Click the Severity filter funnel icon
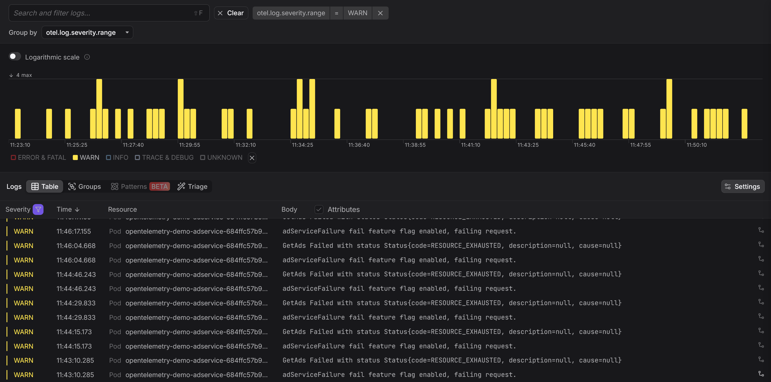The image size is (771, 382). pyautogui.click(x=38, y=209)
